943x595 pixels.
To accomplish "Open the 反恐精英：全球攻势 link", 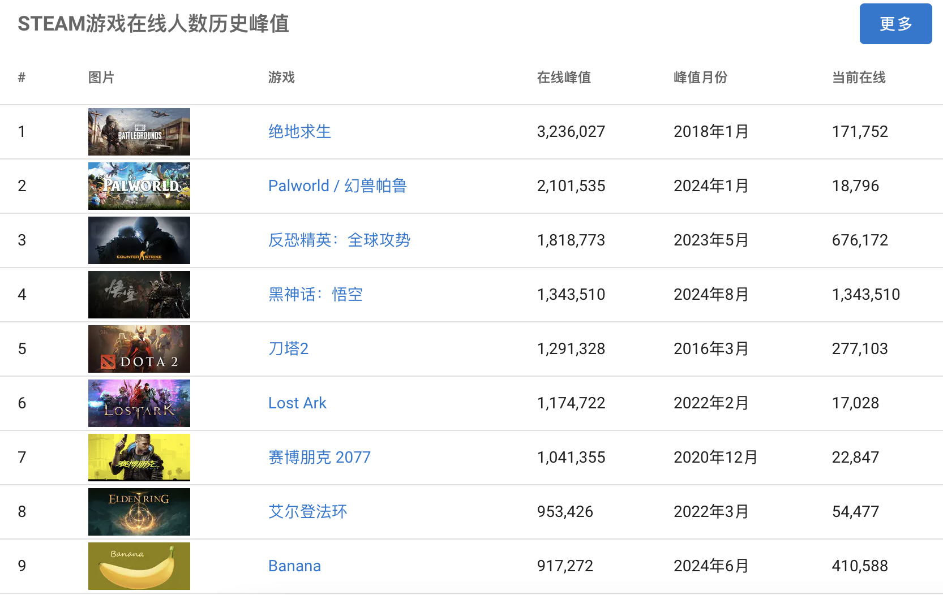I will [x=339, y=240].
